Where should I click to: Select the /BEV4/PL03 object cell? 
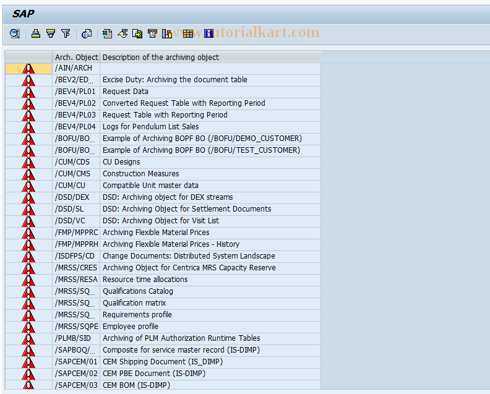[x=76, y=115]
